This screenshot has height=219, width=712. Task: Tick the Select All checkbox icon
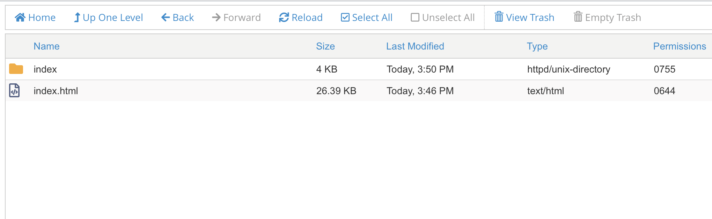coord(345,17)
